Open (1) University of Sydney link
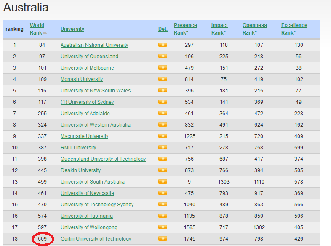331x246 pixels. pyautogui.click(x=87, y=102)
